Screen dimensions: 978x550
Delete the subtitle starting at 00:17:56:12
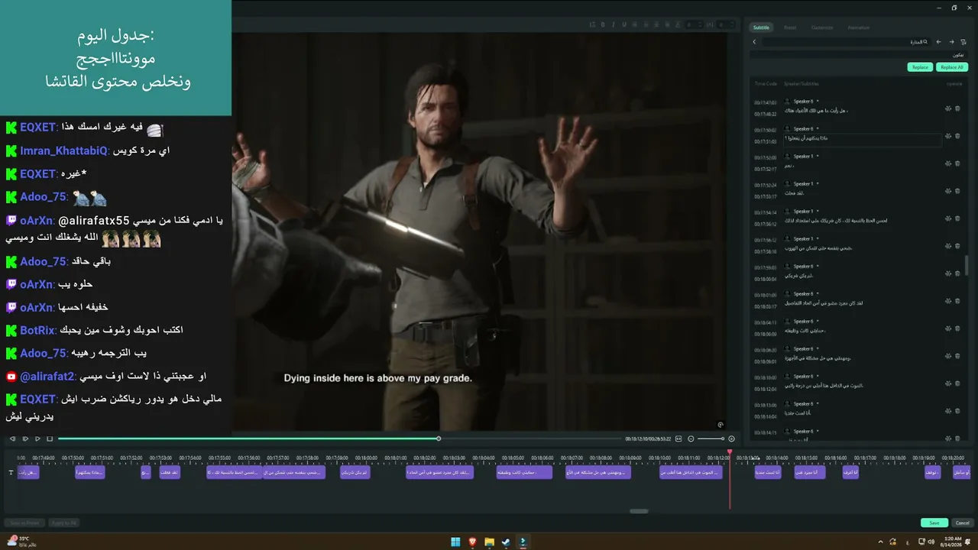point(957,246)
